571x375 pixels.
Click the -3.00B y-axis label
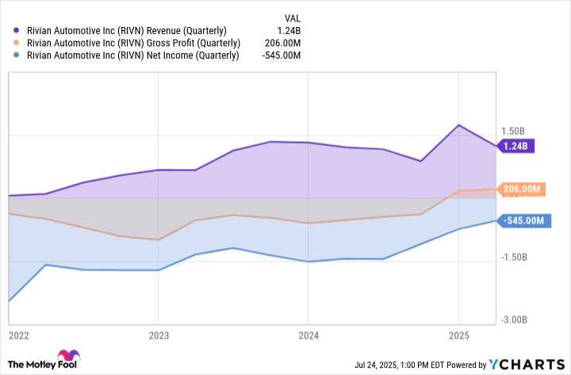click(514, 320)
